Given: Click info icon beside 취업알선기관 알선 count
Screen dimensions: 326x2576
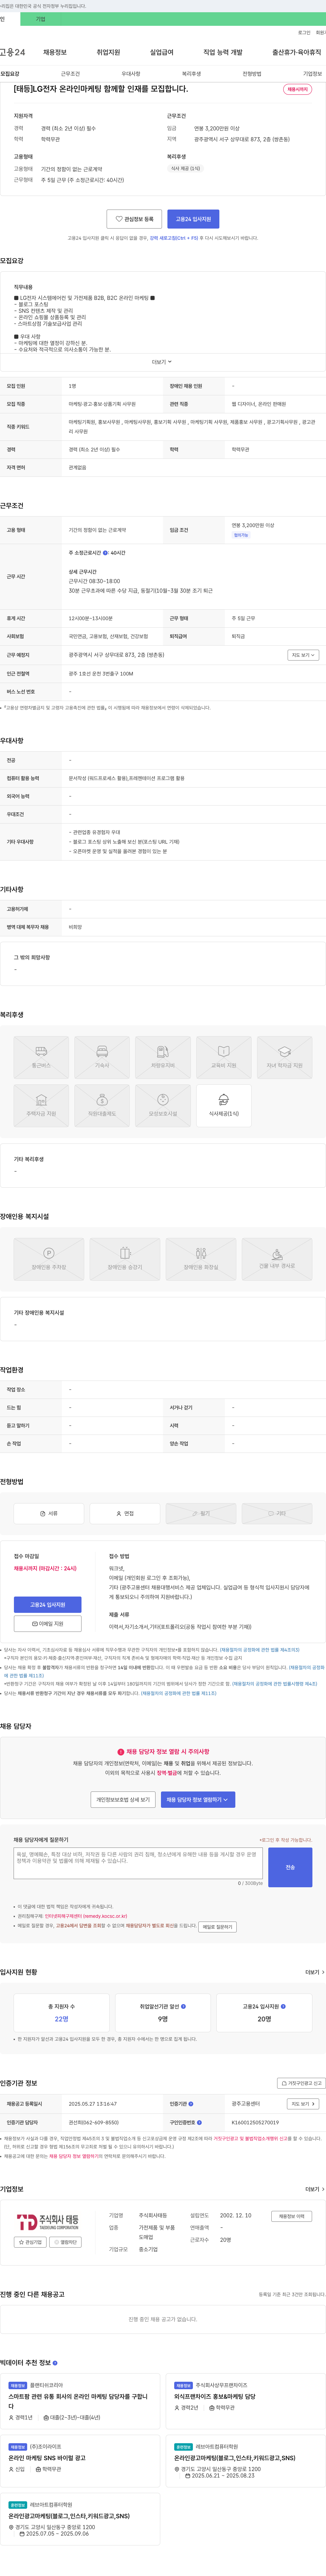Looking at the screenshot, I should (x=183, y=2006).
